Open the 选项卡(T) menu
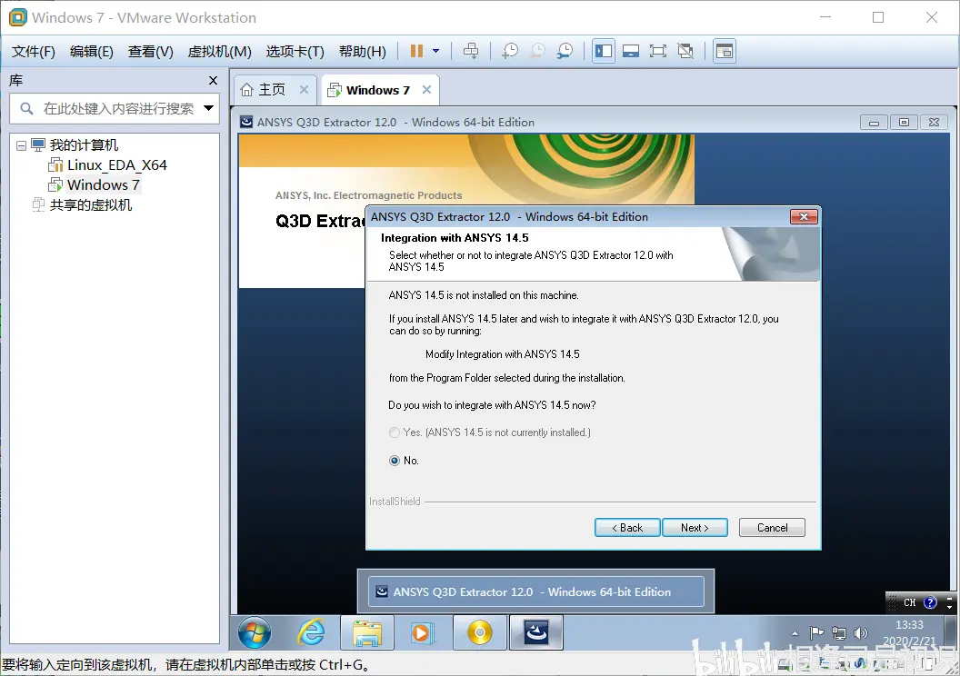 click(295, 52)
